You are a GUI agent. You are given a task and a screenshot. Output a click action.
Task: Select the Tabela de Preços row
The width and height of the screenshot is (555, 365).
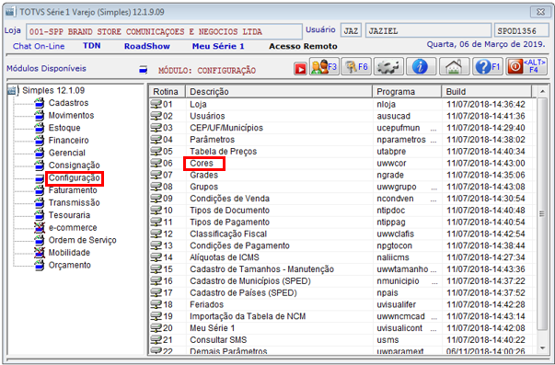pos(341,152)
